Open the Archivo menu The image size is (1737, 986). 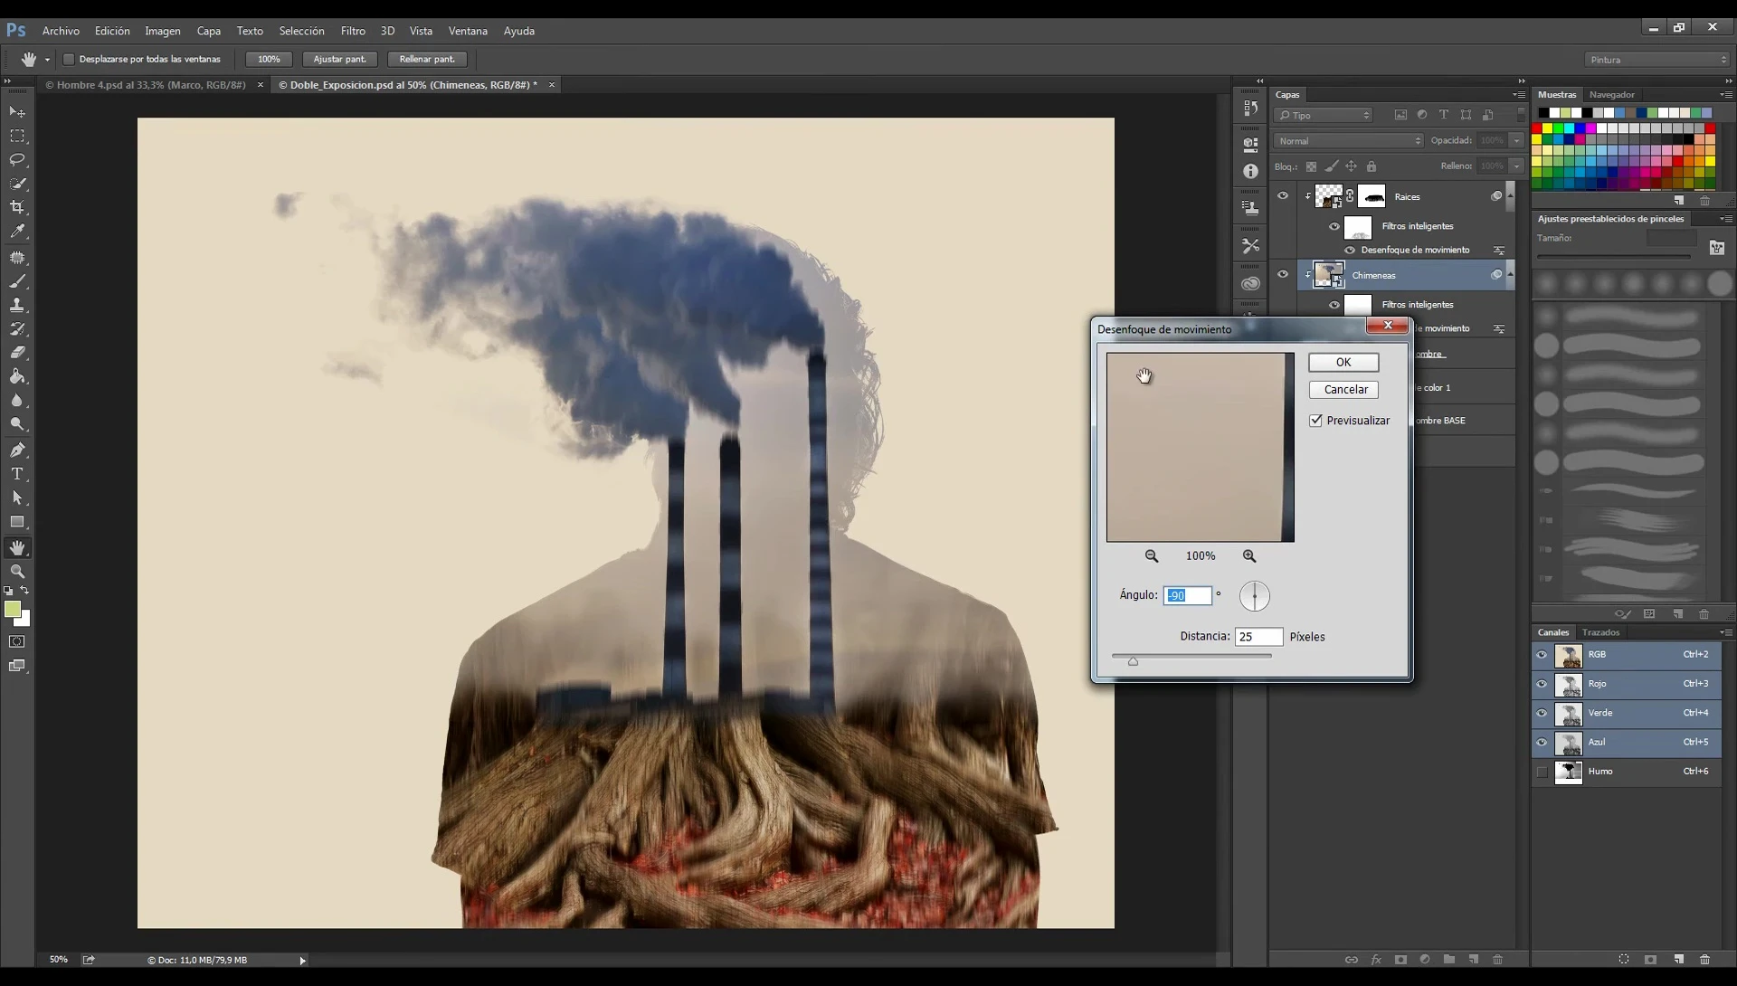61,31
